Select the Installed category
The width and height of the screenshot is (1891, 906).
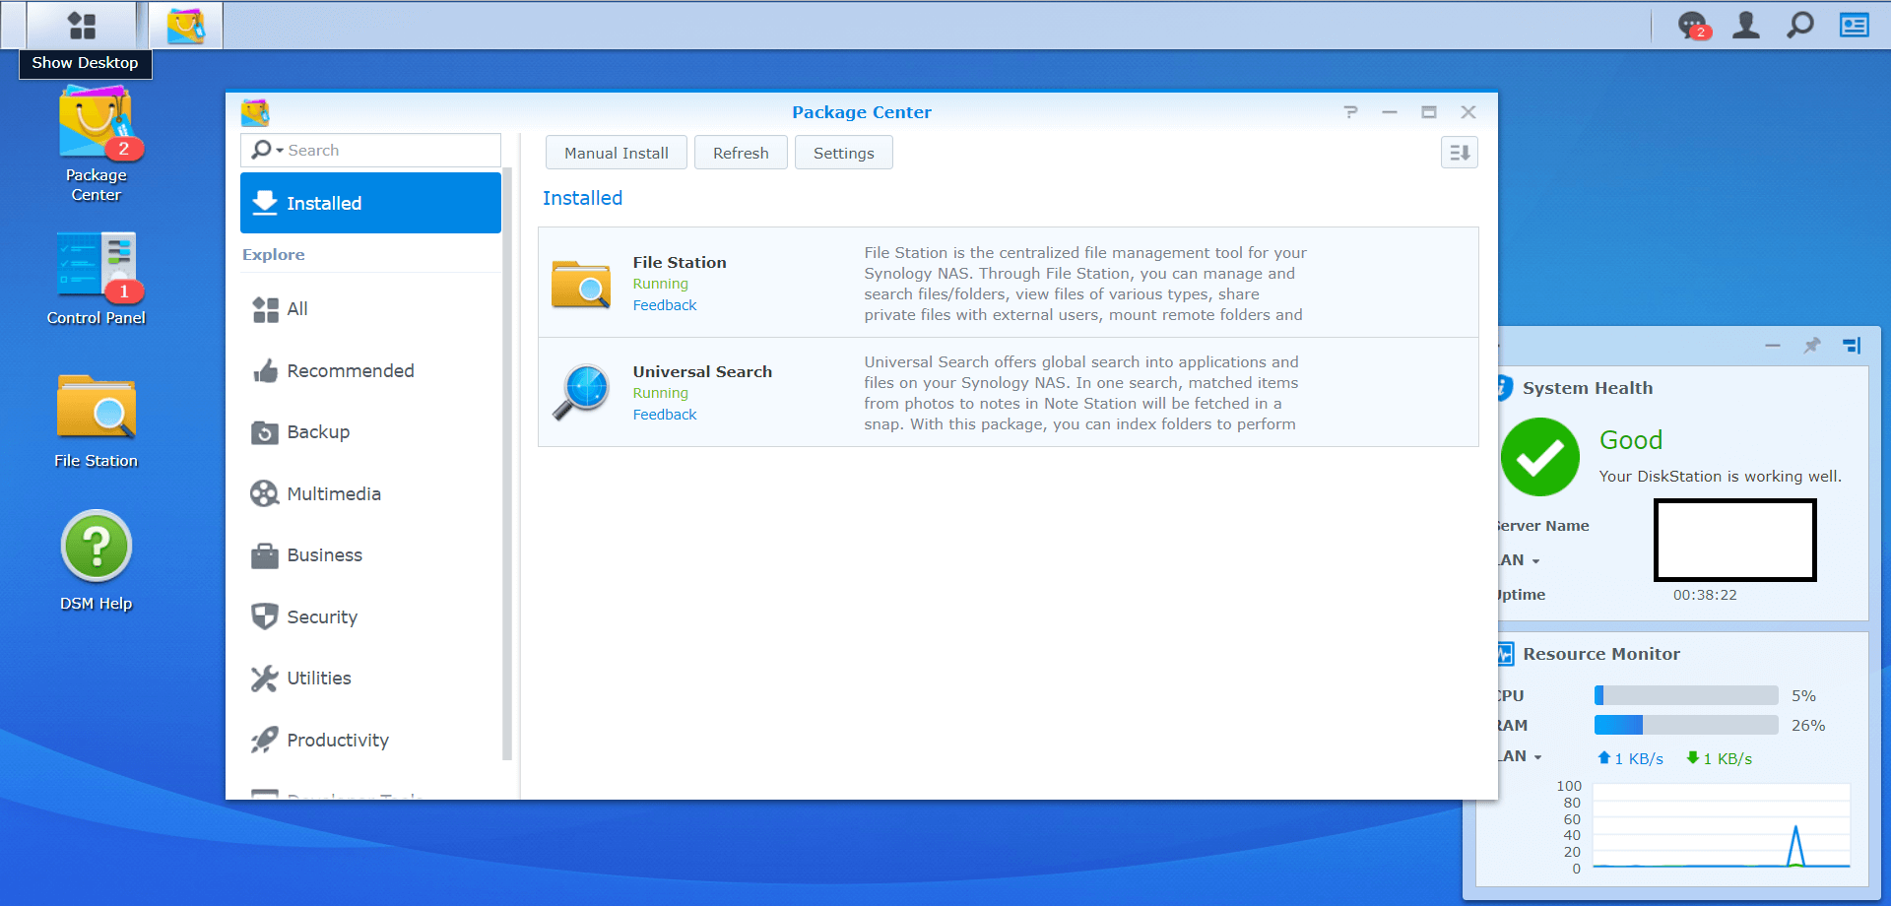tap(370, 203)
